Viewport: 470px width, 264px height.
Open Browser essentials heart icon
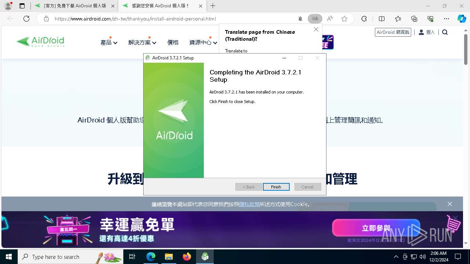tap(430, 19)
